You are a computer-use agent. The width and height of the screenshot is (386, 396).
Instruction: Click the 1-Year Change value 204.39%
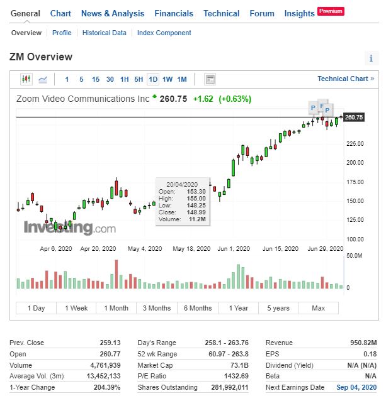[107, 387]
